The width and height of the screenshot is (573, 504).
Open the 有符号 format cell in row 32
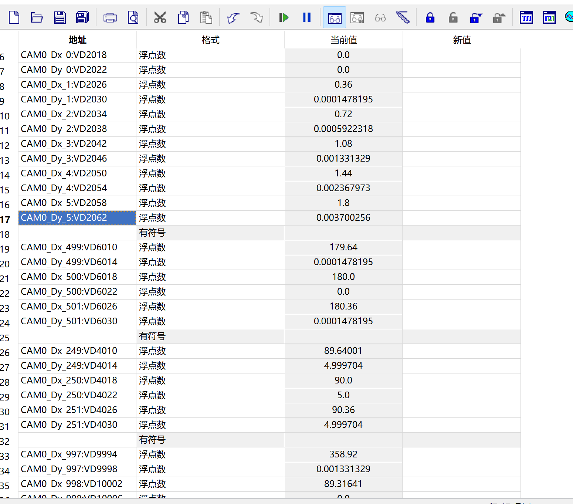(210, 440)
